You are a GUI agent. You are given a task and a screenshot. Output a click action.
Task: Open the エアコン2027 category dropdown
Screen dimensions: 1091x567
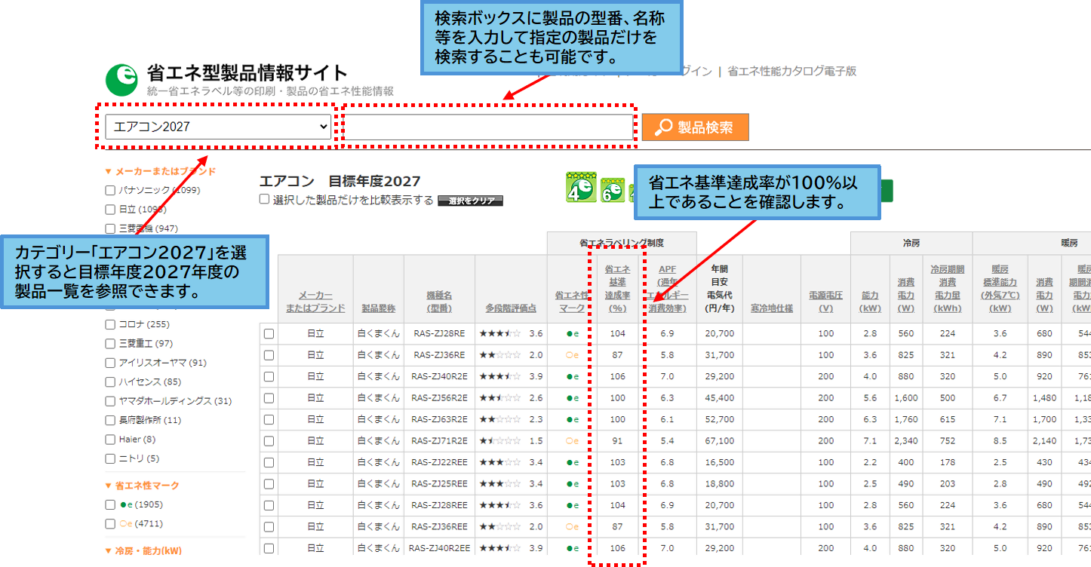[217, 127]
